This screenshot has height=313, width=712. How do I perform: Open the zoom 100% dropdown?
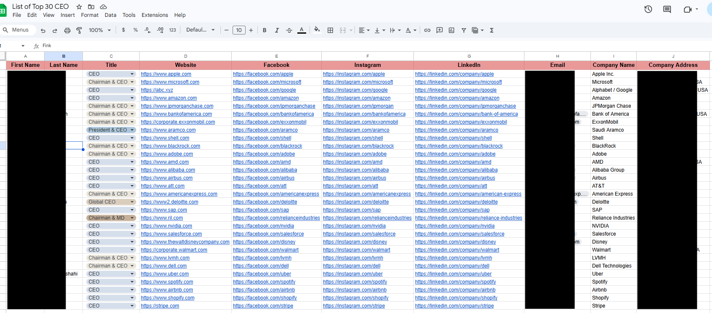click(x=100, y=30)
